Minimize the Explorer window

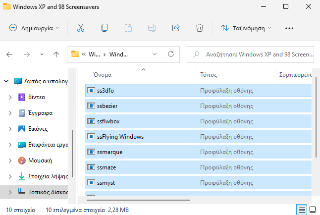[264, 6]
